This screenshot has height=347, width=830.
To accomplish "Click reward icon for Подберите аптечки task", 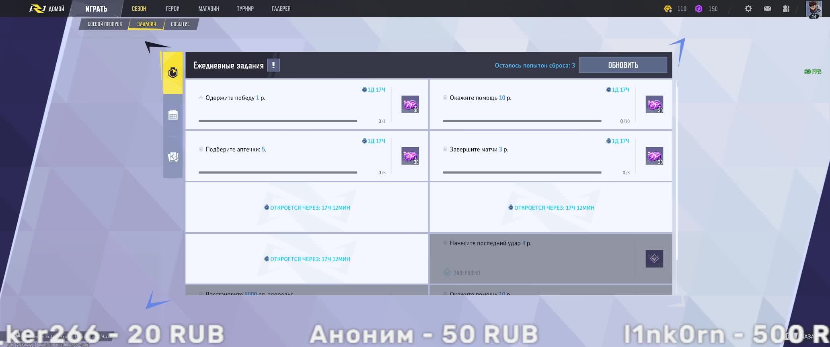I will [410, 156].
